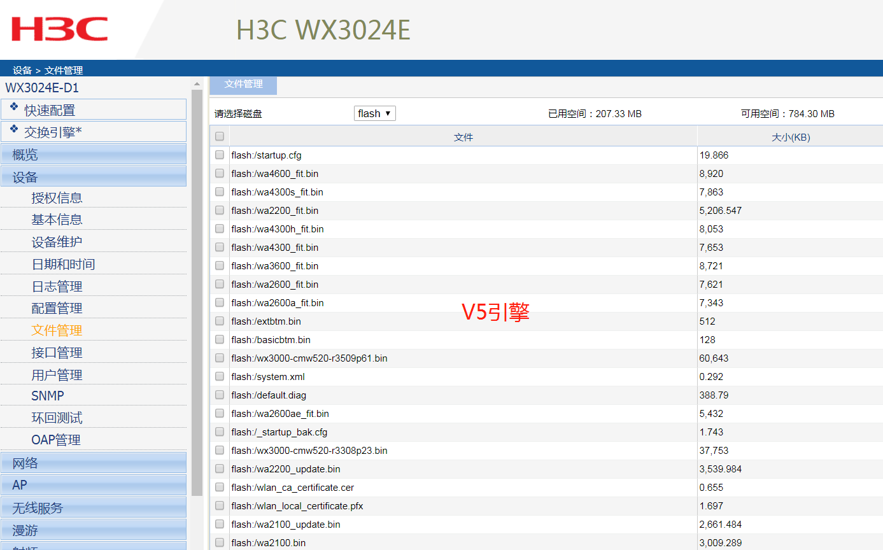Image resolution: width=883 pixels, height=550 pixels.
Task: Tick the select-all checkbox in the table header
Action: (220, 136)
